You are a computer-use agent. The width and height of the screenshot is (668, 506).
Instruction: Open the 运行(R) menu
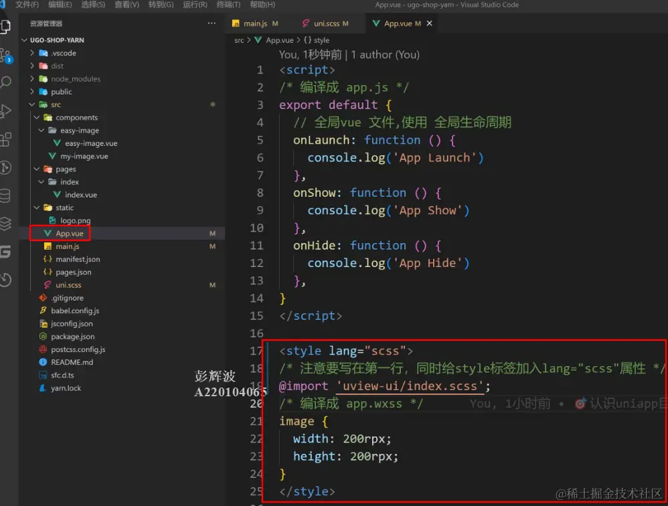click(x=195, y=5)
